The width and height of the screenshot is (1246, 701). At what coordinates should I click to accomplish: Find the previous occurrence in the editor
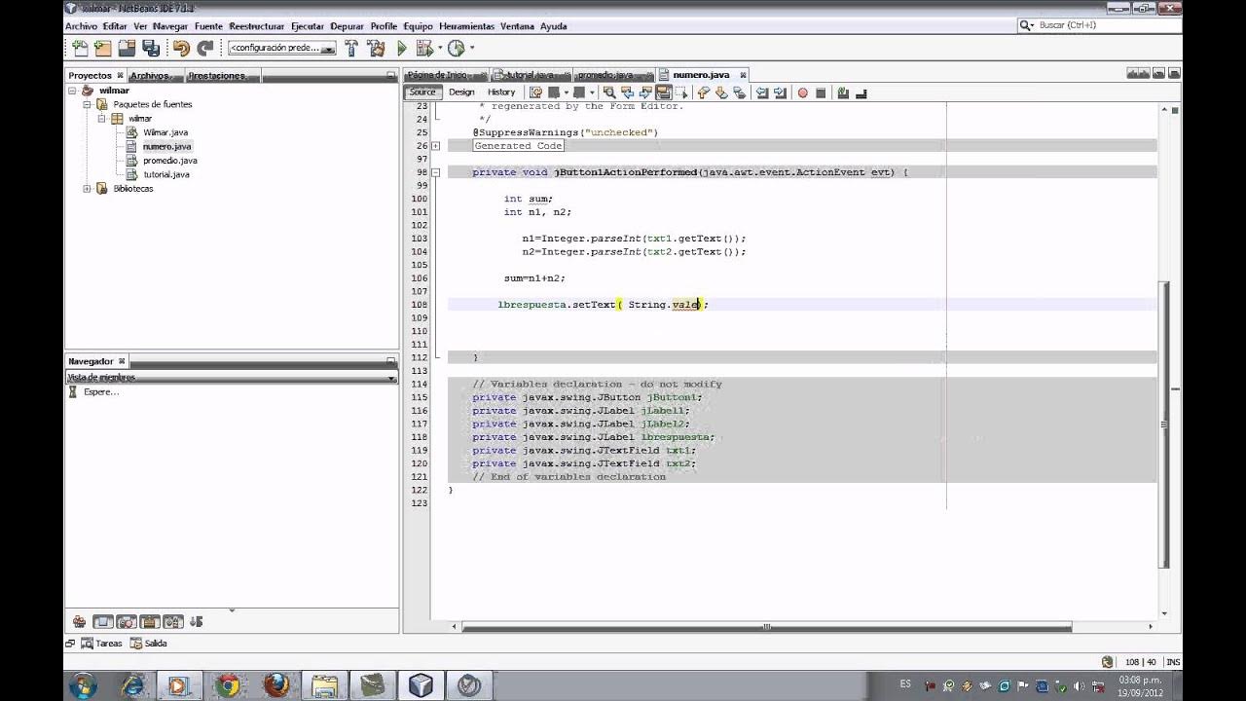628,93
